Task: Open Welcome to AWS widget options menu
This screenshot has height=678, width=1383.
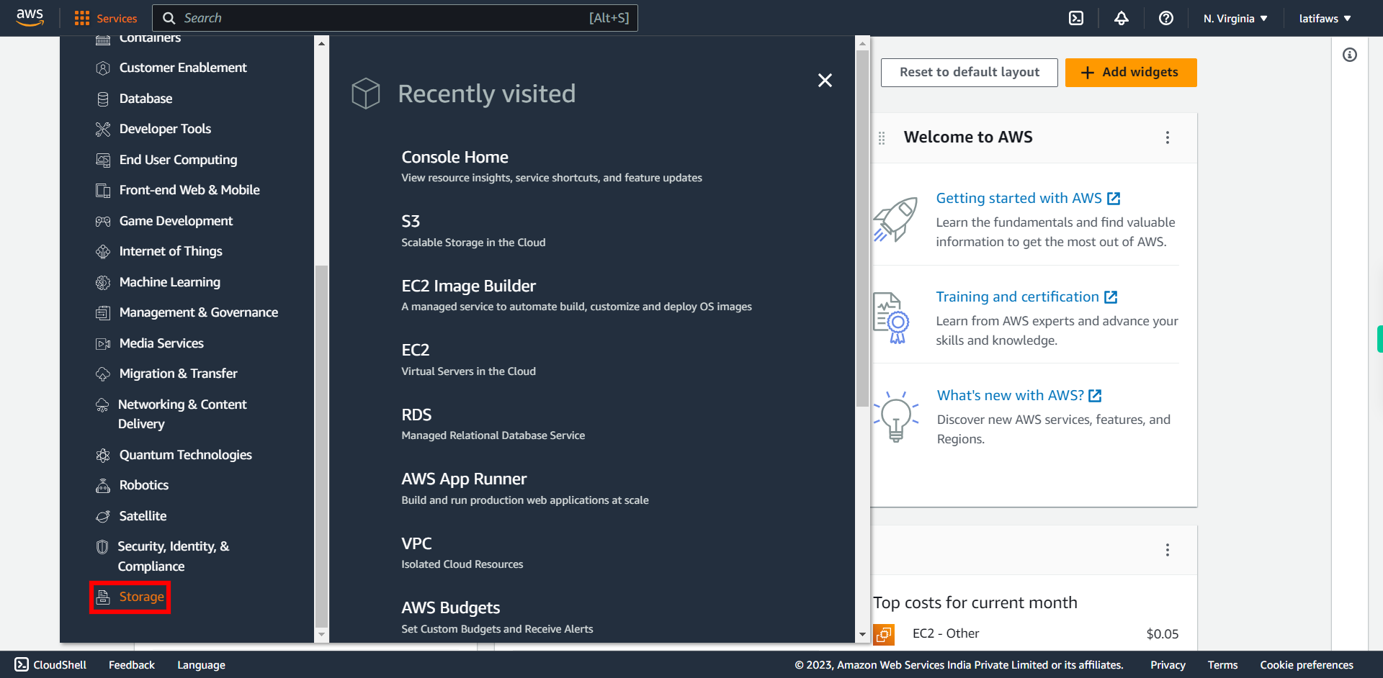Action: 1168,137
